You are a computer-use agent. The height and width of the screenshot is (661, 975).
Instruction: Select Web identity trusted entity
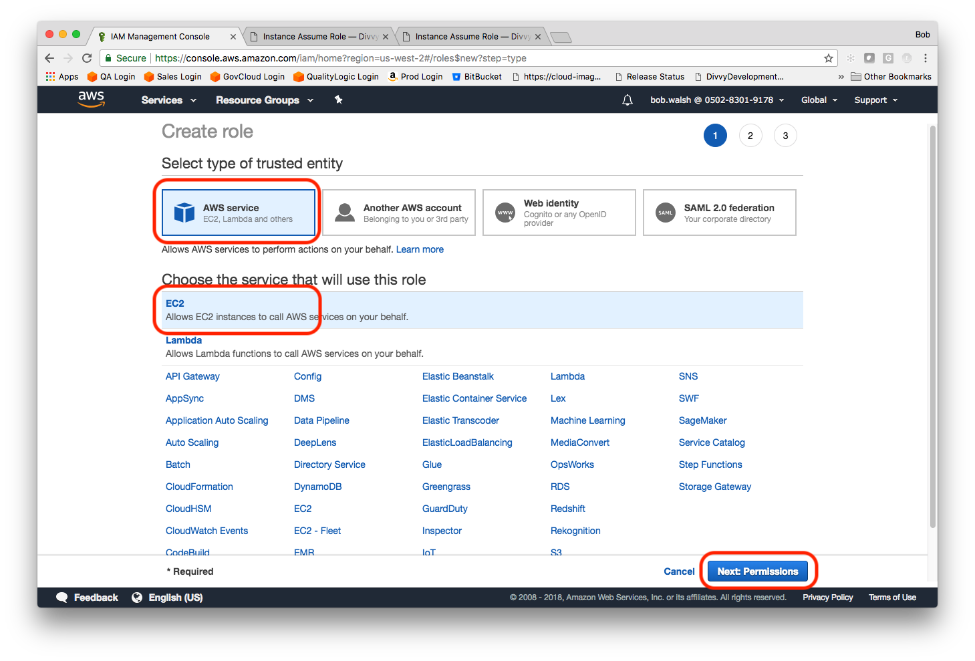(559, 213)
